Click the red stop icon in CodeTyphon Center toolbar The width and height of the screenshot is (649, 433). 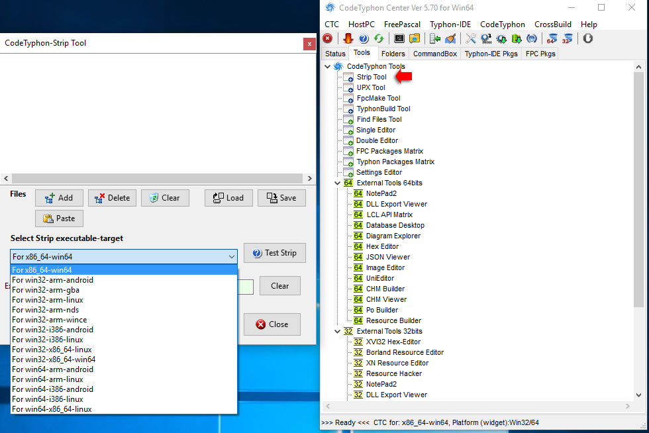327,38
